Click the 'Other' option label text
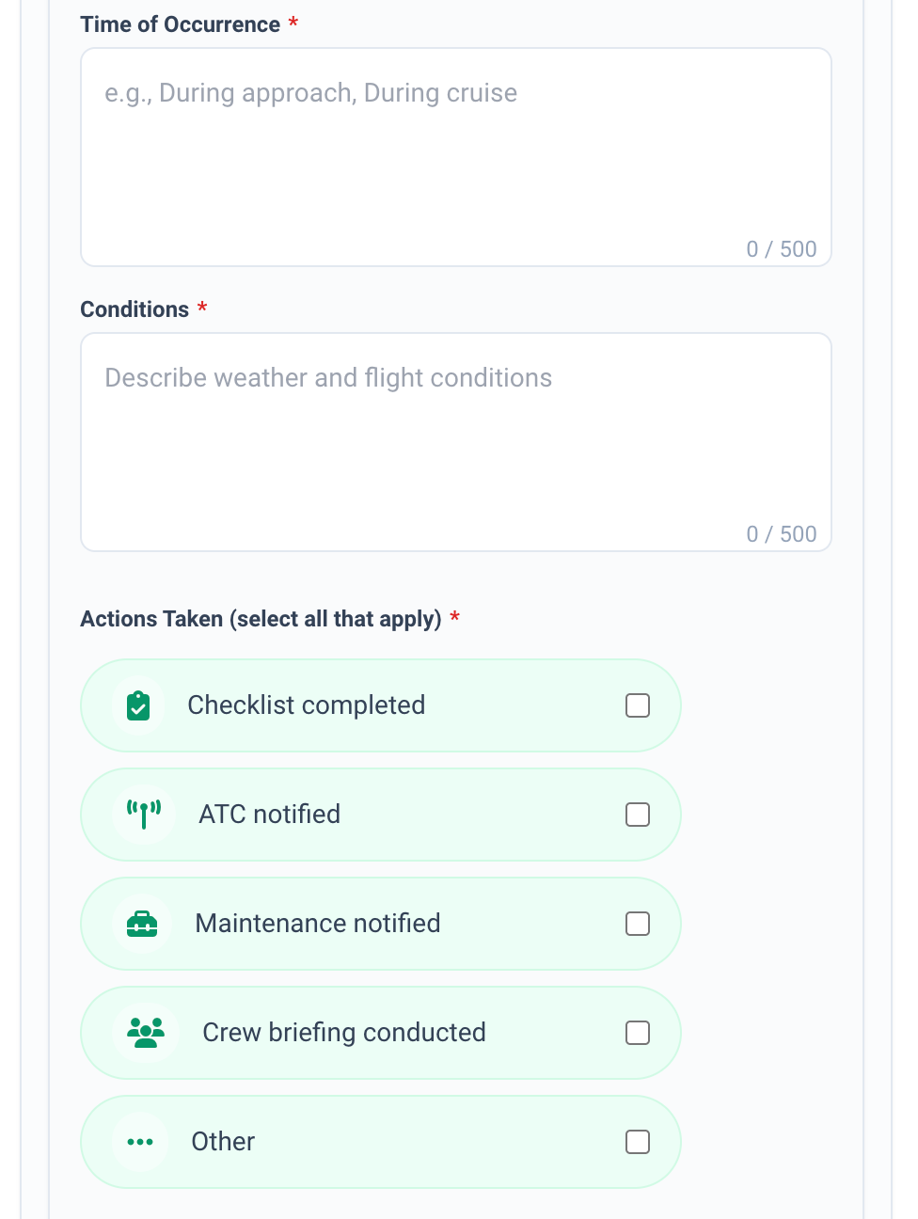 [223, 1142]
